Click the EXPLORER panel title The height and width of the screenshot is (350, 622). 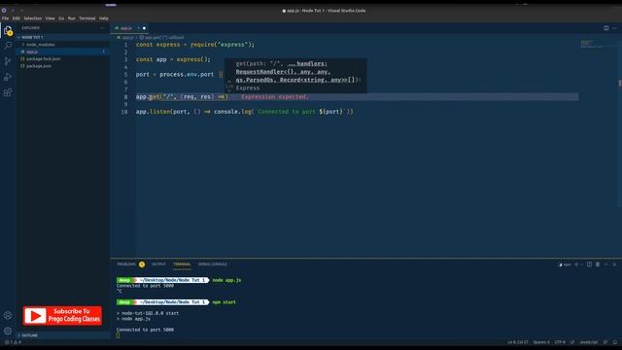pos(31,28)
